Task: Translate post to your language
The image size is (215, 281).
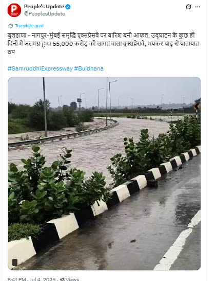Action: [x=29, y=26]
